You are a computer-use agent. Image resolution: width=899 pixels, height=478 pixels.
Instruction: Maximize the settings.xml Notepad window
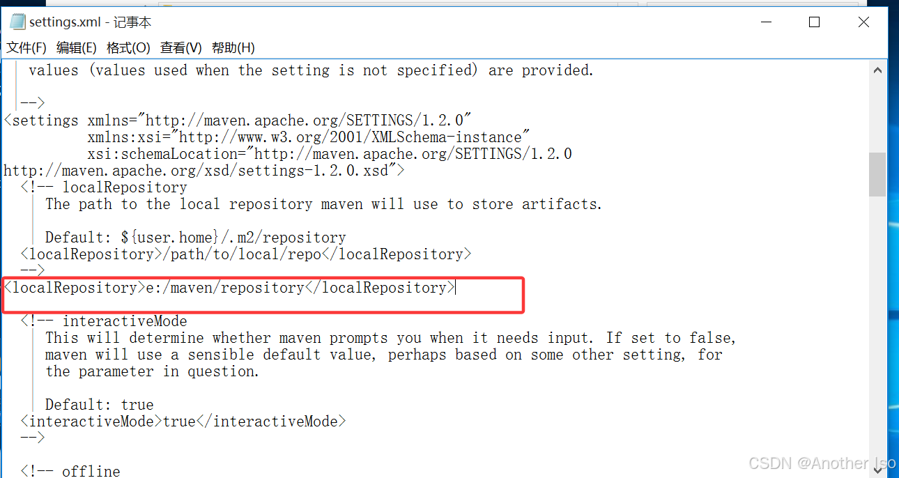pyautogui.click(x=814, y=22)
